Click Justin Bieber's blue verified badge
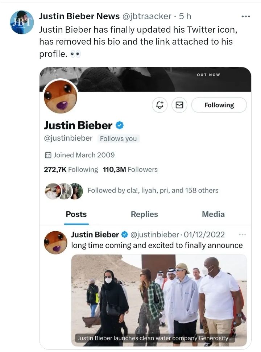 (120, 125)
